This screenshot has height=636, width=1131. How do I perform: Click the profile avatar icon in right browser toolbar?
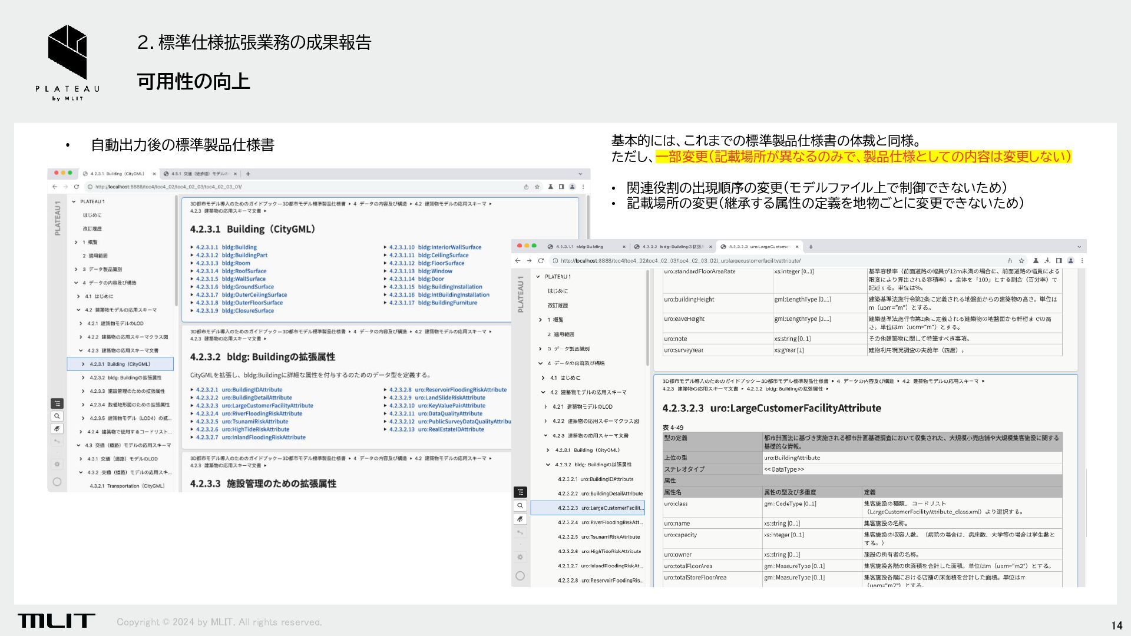point(1070,260)
